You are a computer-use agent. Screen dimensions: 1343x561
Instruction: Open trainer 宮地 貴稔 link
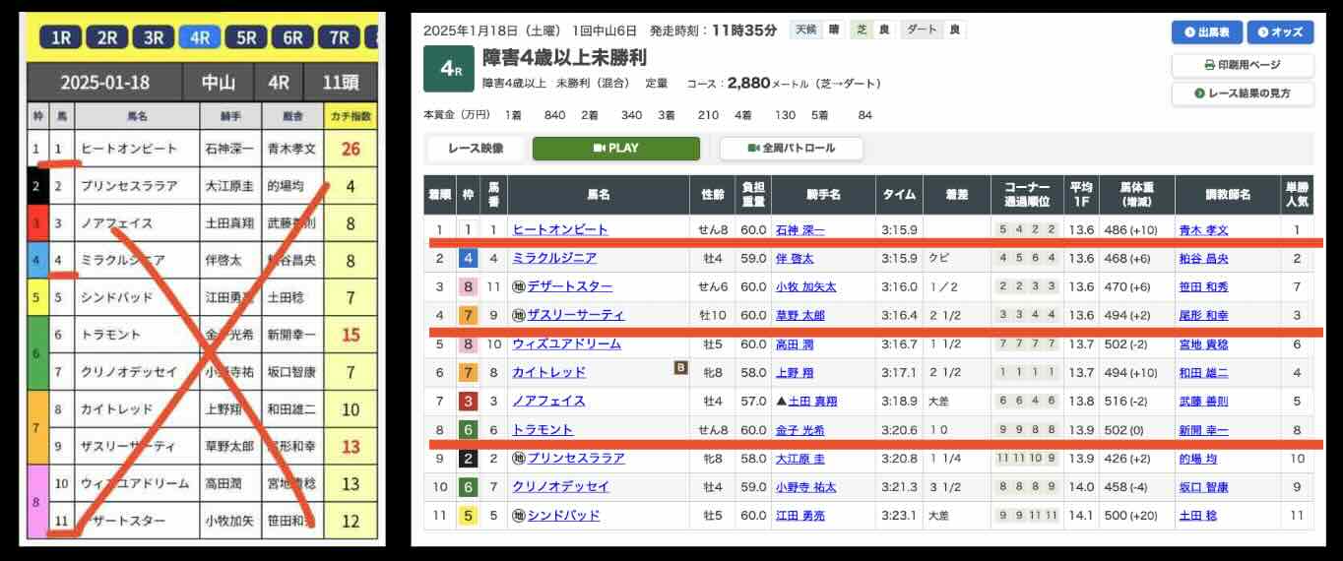[1203, 343]
